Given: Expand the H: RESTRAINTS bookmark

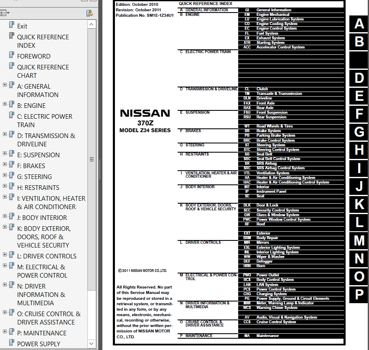Looking at the screenshot, I should tap(5, 186).
